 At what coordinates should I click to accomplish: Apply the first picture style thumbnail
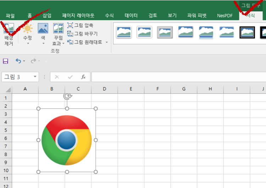pos(124,32)
